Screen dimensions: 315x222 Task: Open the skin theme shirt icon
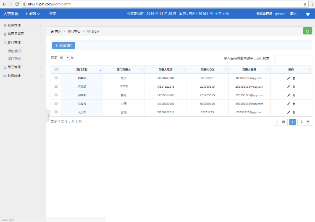(307, 14)
